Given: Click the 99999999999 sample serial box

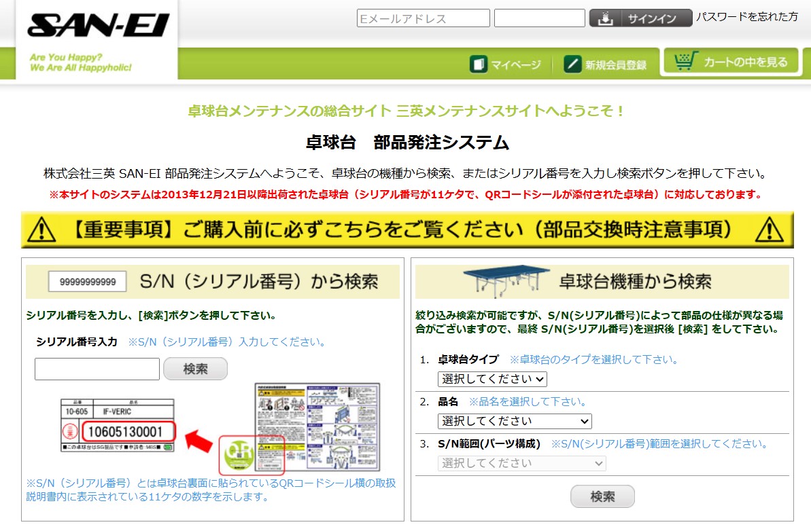Looking at the screenshot, I should point(88,282).
